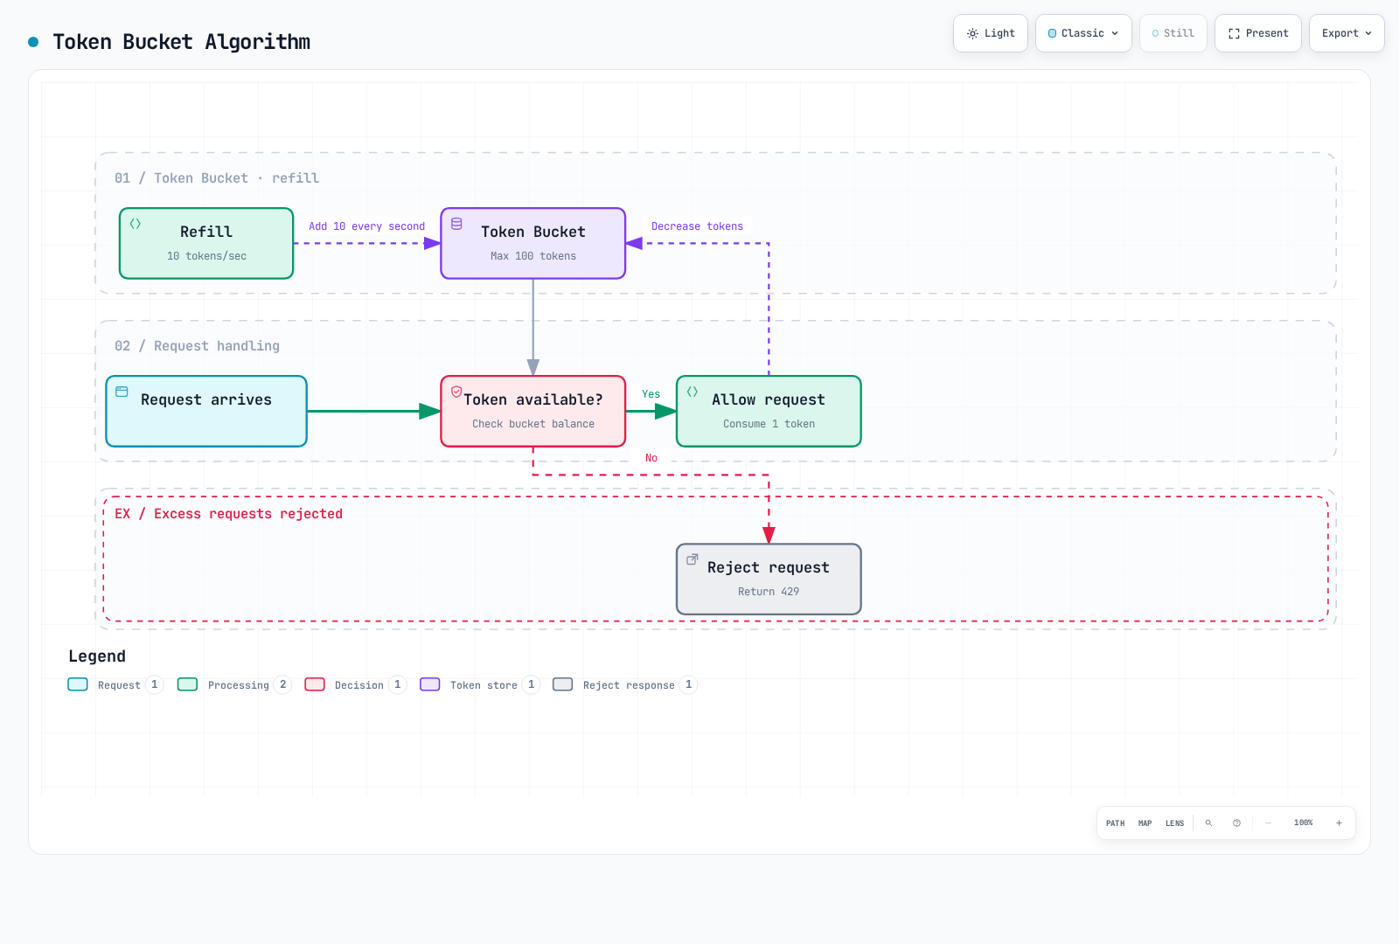Click the external-link icon in Reject request node
The width and height of the screenshot is (1399, 944).
[x=693, y=559]
